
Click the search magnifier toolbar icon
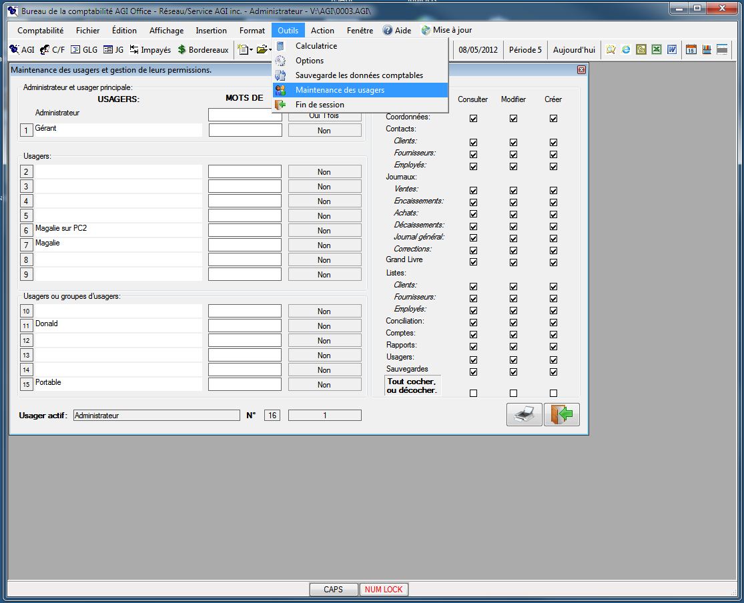pos(611,49)
